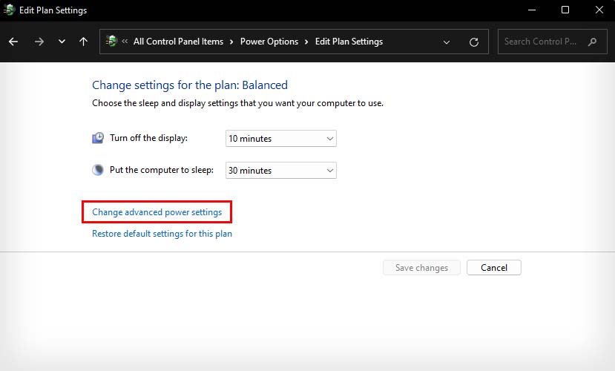Go forward with the right arrow button

39,42
